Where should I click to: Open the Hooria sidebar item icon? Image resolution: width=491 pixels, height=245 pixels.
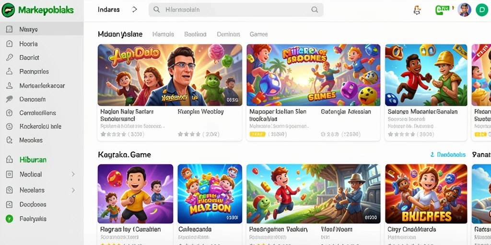pyautogui.click(x=10, y=44)
